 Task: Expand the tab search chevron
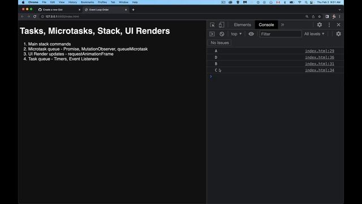point(339,10)
